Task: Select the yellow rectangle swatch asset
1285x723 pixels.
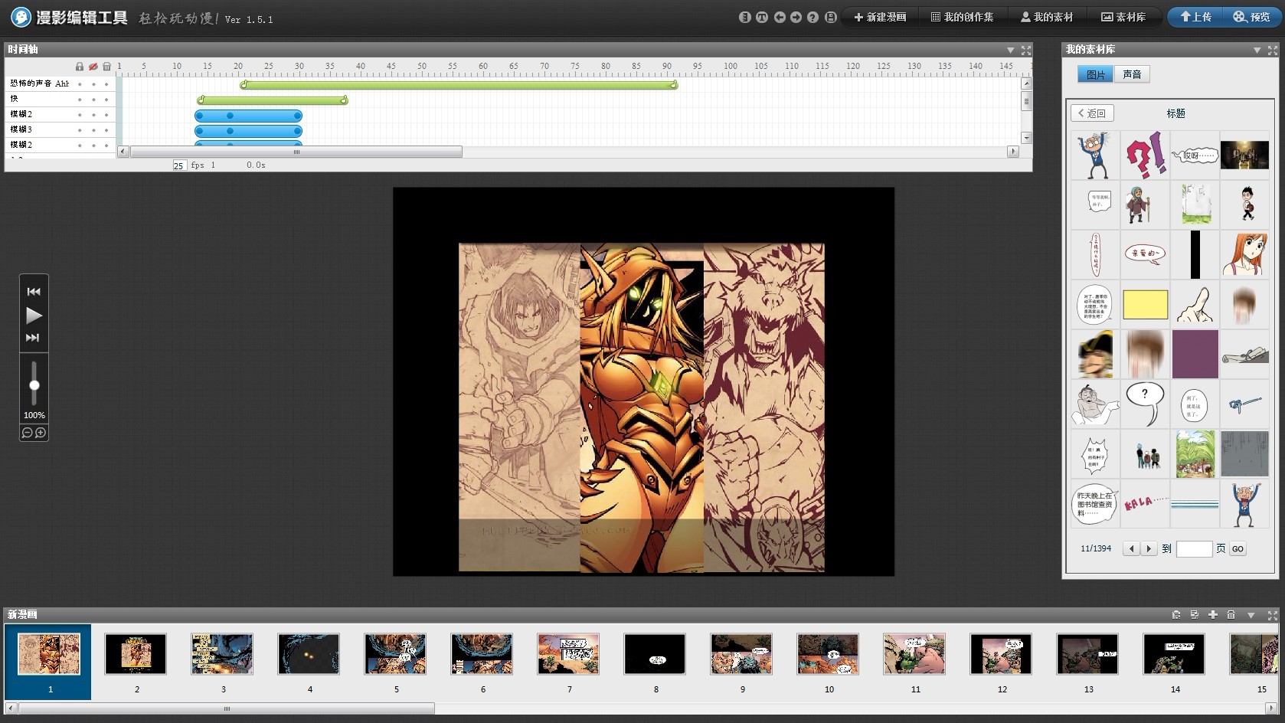Action: (x=1145, y=305)
